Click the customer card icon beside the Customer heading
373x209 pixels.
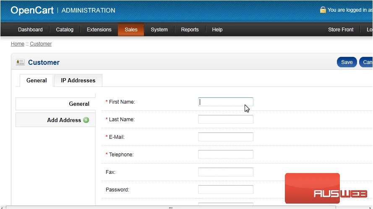20,62
